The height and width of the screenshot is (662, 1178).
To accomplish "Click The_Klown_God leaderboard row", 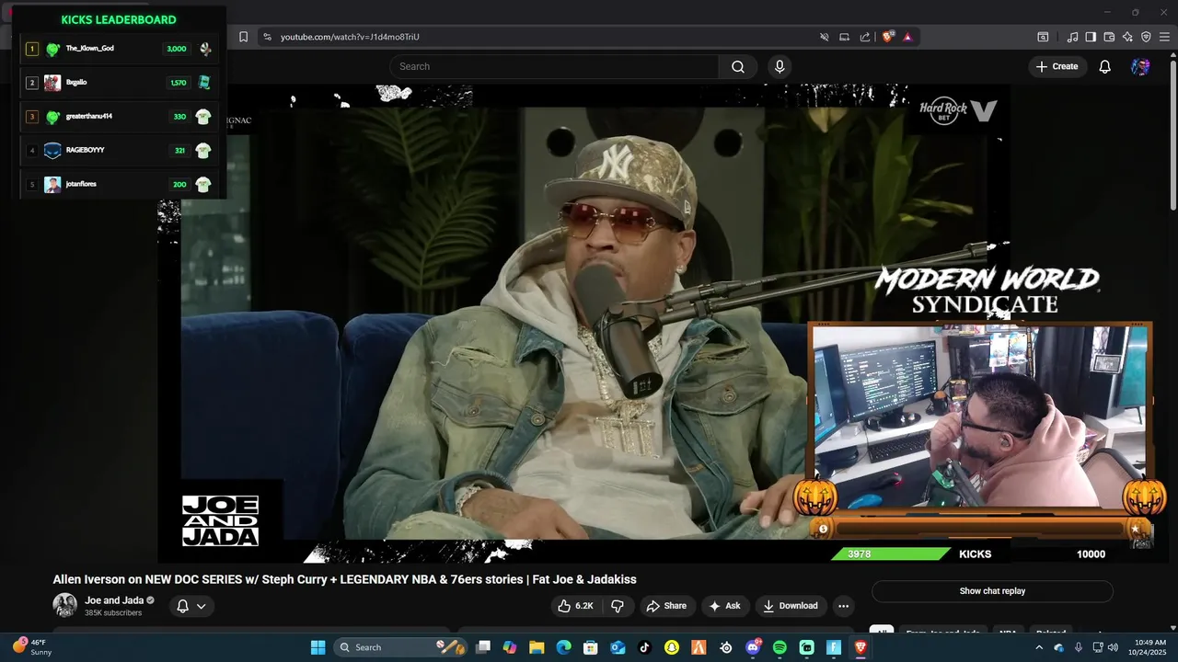I will [x=120, y=49].
